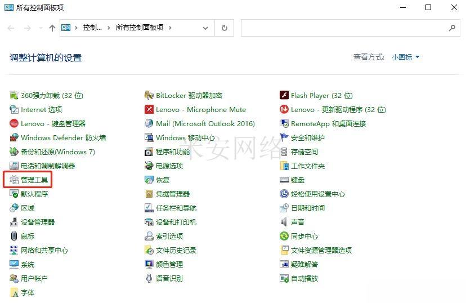
Task: Open the RemoteApp 和桌面连接 icon
Action: 284,123
